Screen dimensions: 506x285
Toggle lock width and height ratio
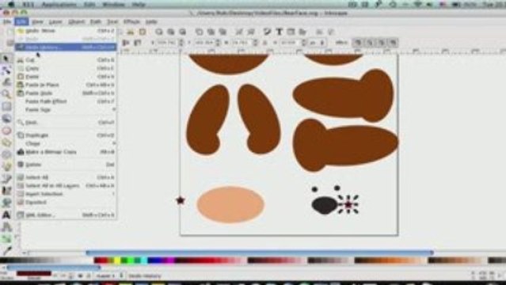(265, 43)
